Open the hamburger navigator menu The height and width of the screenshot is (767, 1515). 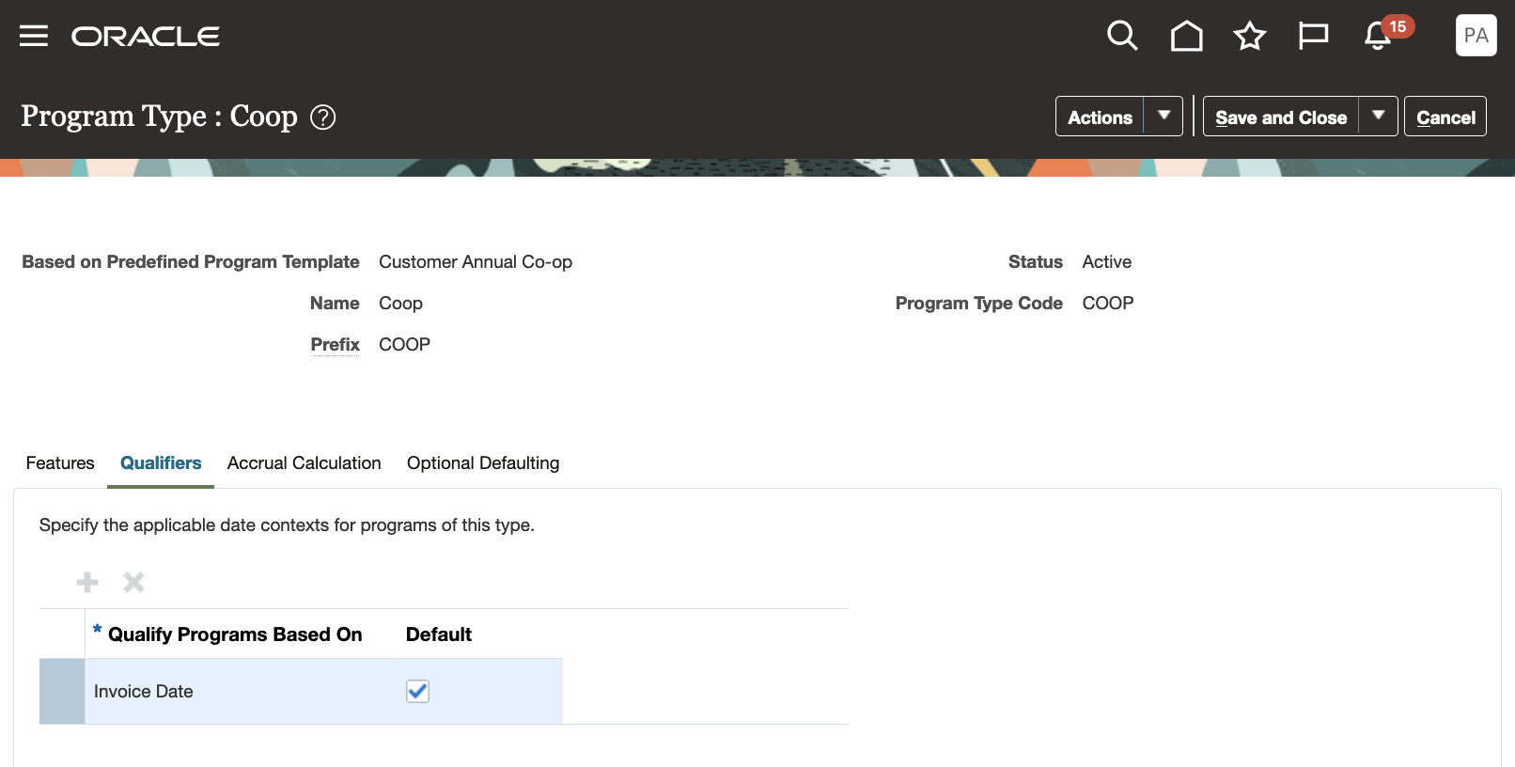click(34, 36)
